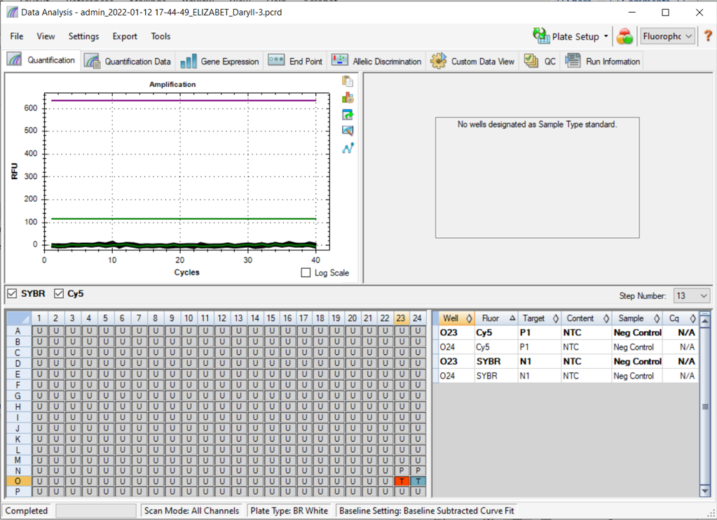Screen dimensions: 717x520
Task: Select the orange O23 well in plate
Action: click(402, 481)
